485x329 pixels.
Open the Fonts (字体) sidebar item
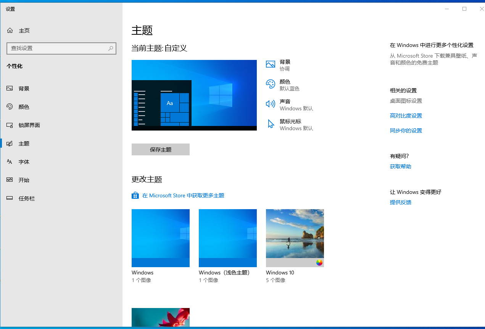pyautogui.click(x=24, y=162)
